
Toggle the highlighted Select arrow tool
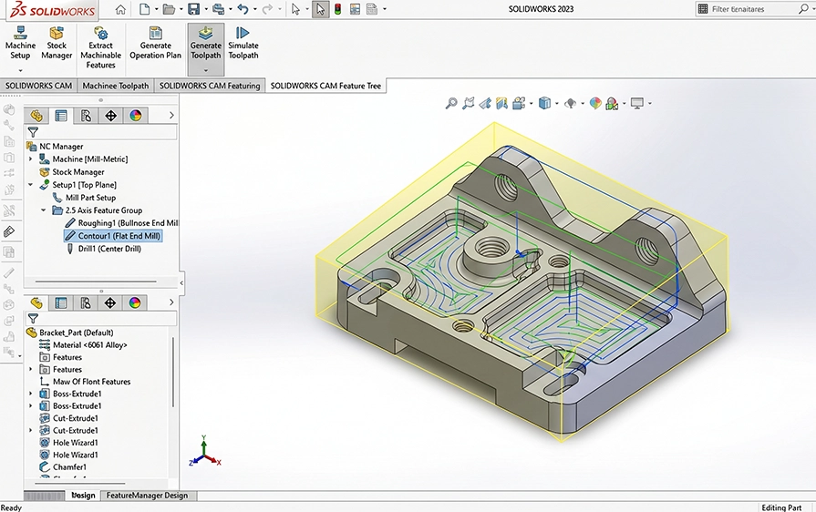[x=321, y=9]
